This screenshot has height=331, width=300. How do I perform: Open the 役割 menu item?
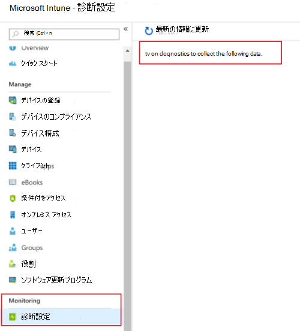[x=28, y=264]
